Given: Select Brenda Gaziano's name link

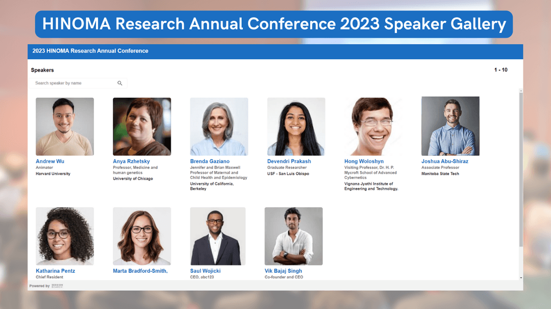Looking at the screenshot, I should [x=210, y=161].
